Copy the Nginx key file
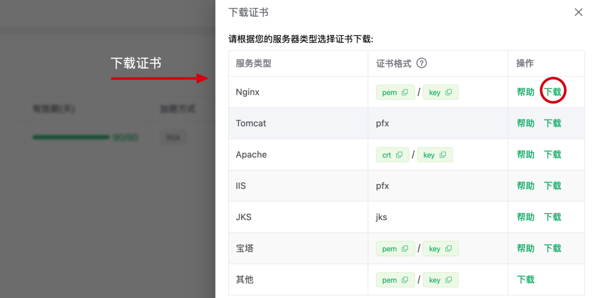 point(441,92)
